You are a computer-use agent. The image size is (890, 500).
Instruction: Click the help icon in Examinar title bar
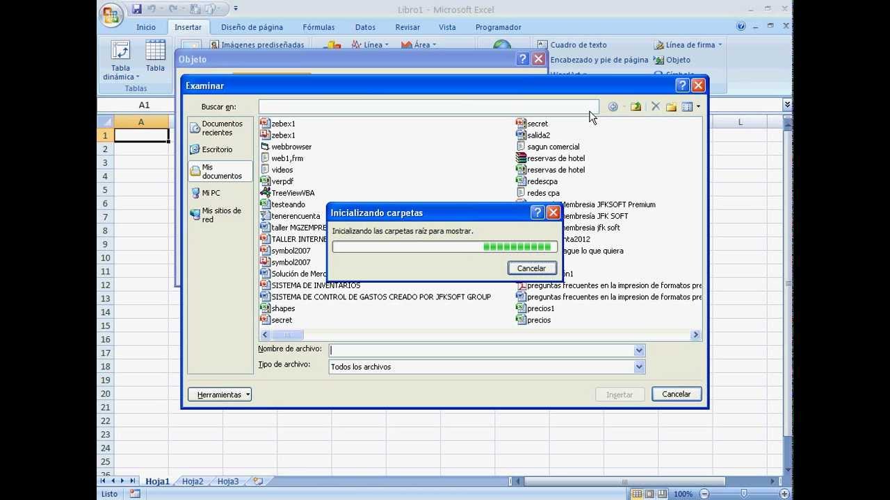coord(681,85)
